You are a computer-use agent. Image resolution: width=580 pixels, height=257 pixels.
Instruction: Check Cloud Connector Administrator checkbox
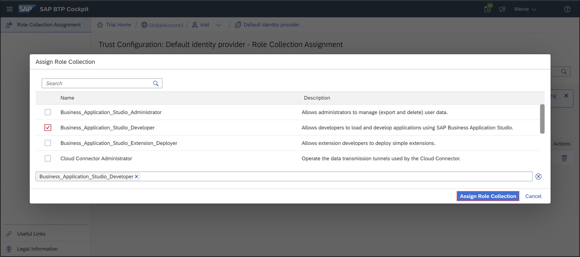[x=48, y=158]
